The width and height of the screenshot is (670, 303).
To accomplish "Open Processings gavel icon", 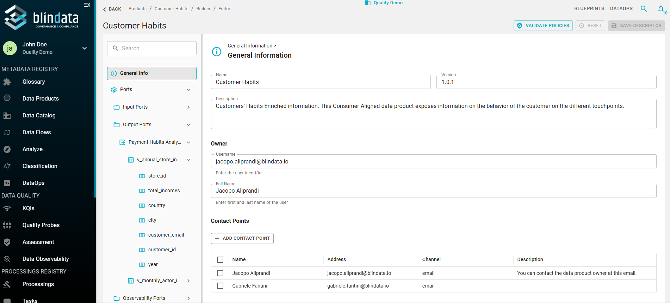I will [x=7, y=284].
